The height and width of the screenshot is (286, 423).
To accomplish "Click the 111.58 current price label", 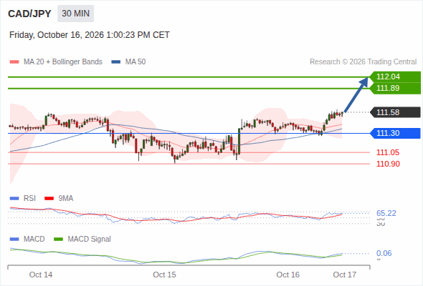I will point(395,112).
